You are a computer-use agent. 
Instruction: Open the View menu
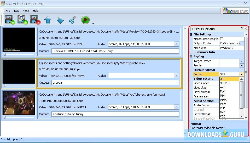(26, 11)
